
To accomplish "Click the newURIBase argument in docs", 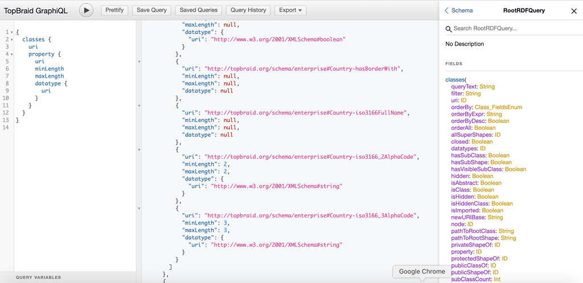I will point(469,217).
